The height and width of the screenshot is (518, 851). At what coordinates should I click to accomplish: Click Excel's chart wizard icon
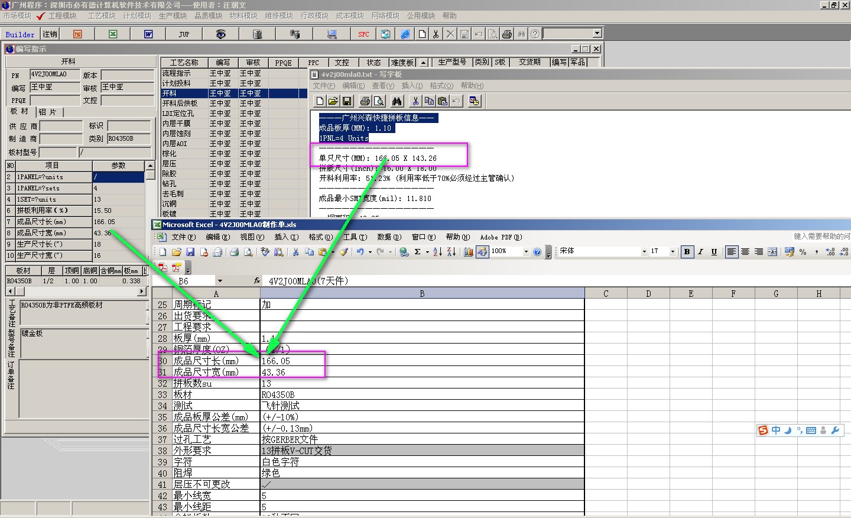pyautogui.click(x=469, y=252)
